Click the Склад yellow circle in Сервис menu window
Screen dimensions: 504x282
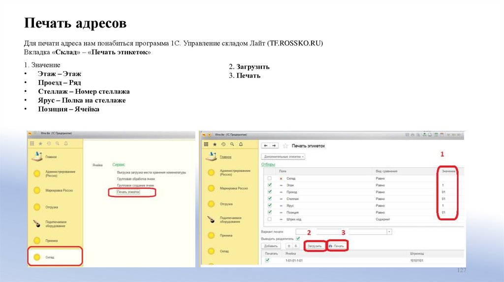(x=37, y=257)
